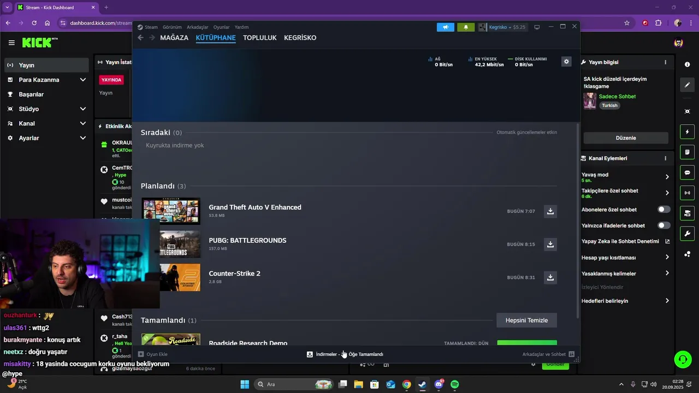Switch to MAĞAZA tab in Steam
Viewport: 699px width, 393px height.
pos(174,38)
